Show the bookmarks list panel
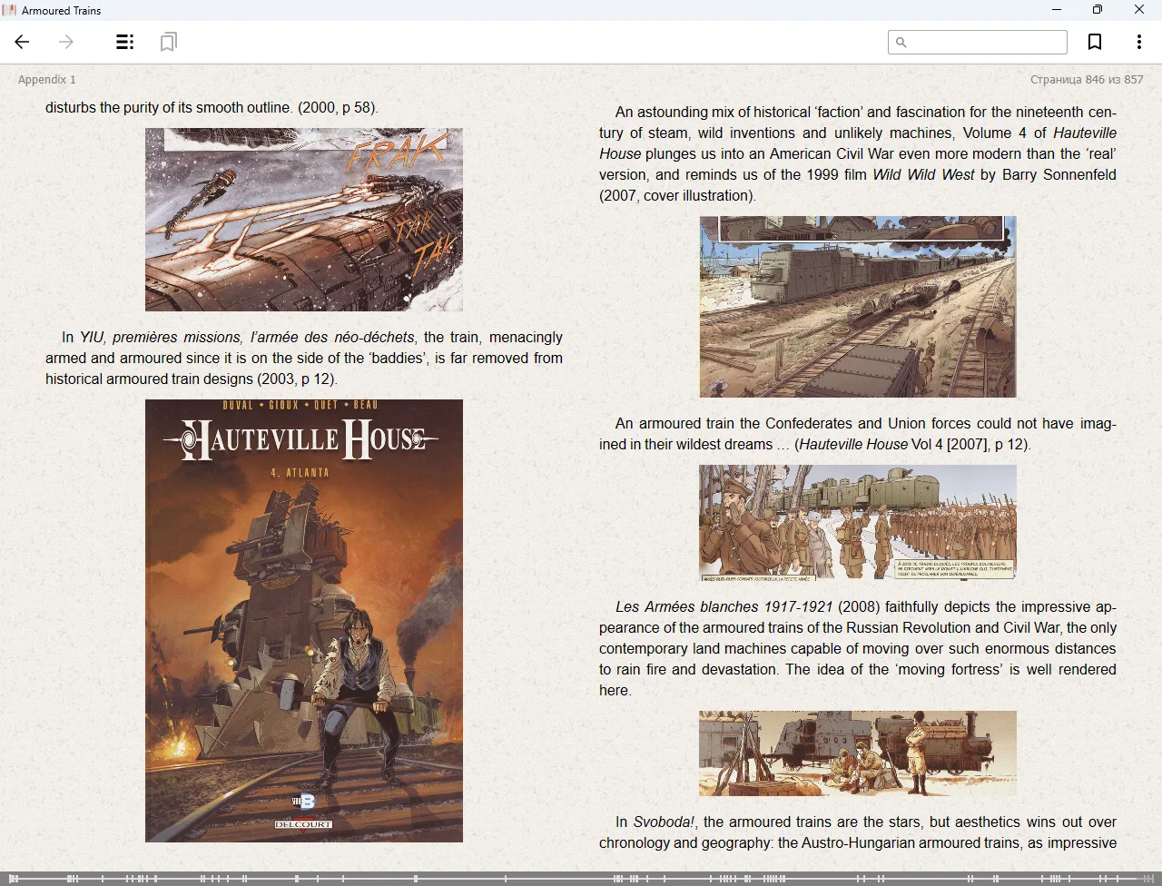This screenshot has height=886, width=1162. [x=168, y=42]
